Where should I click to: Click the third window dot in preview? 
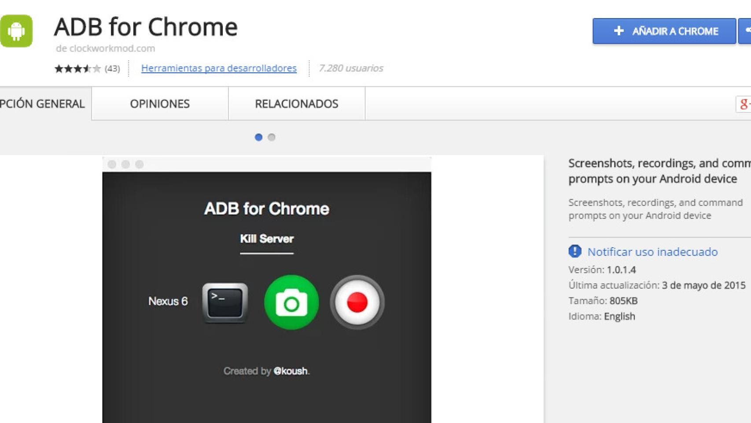click(139, 164)
